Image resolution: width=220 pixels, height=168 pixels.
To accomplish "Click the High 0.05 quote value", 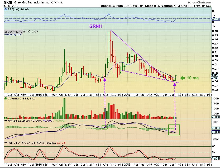I will [123, 6].
